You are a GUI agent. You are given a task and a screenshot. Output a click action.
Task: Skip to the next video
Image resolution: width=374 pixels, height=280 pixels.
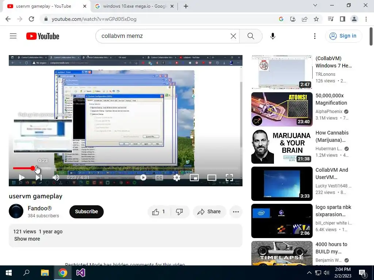point(39,178)
